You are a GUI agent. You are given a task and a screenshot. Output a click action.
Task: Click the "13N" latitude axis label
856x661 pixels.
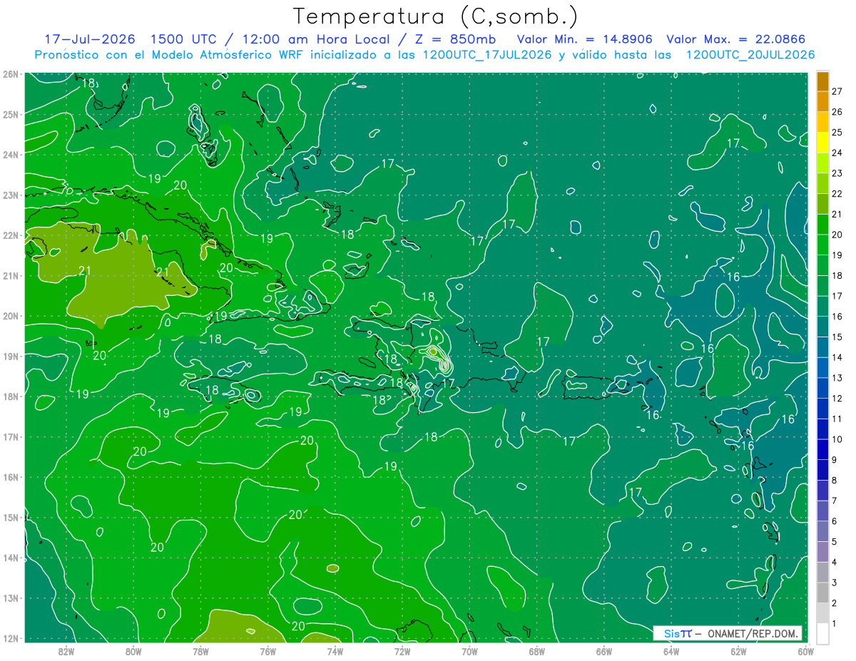(x=10, y=598)
